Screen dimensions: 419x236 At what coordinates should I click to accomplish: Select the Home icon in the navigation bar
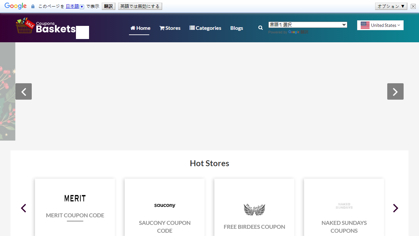(x=133, y=28)
